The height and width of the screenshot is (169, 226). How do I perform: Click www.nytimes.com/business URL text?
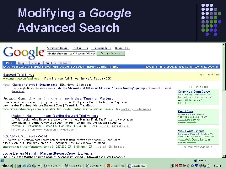coord(21,79)
